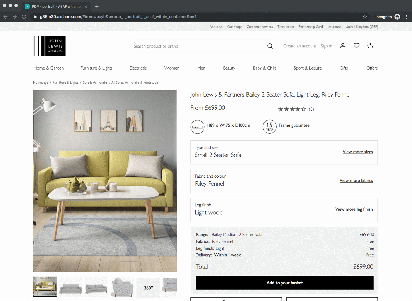Open Beauty menu
The image size is (412, 301).
pos(229,68)
